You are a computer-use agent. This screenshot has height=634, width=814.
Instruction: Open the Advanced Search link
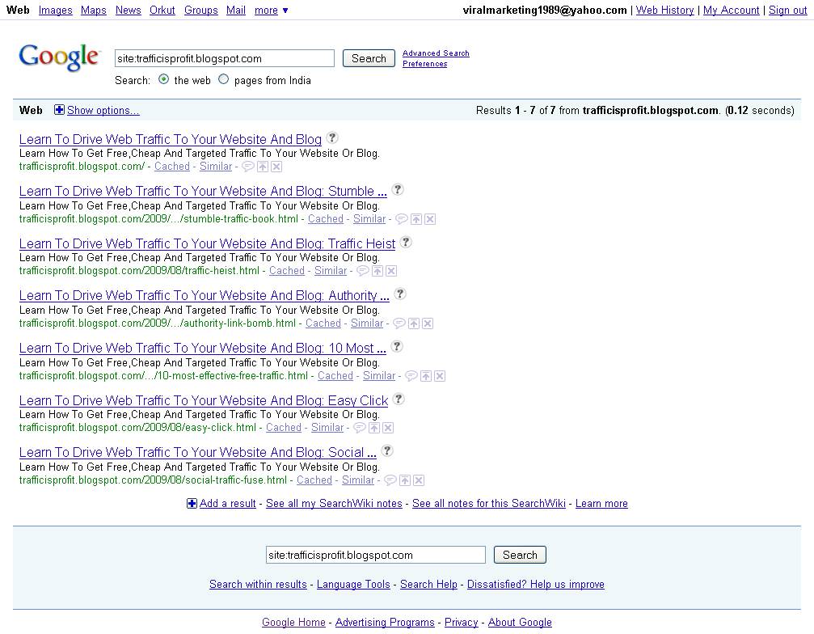pyautogui.click(x=436, y=53)
